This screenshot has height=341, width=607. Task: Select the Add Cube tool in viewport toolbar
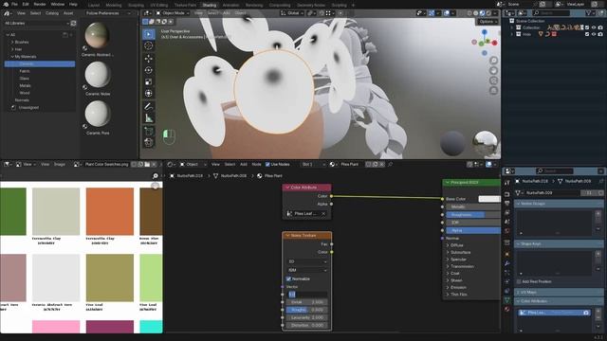click(149, 131)
